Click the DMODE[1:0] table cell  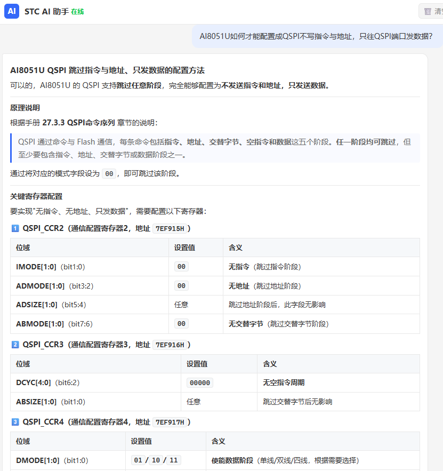point(68,460)
